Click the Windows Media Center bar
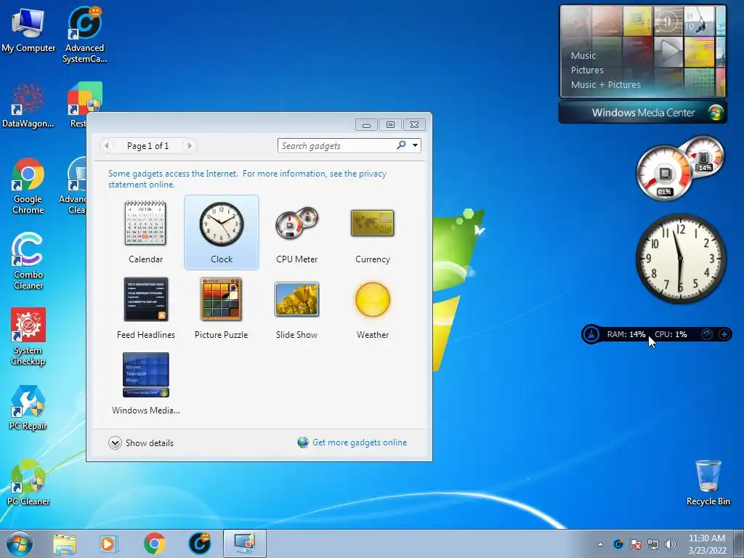The width and height of the screenshot is (744, 558). (x=643, y=113)
